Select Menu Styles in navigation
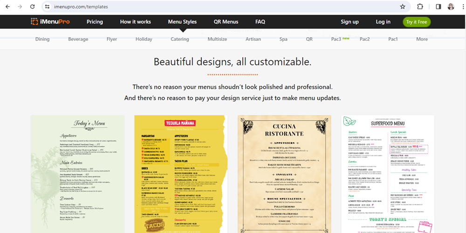 coord(182,22)
